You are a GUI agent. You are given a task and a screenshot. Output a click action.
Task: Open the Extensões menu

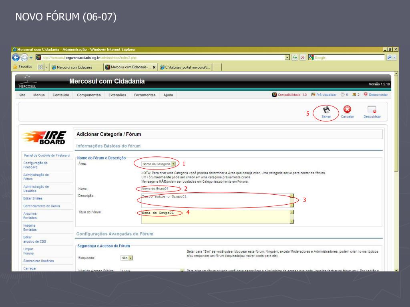point(117,95)
